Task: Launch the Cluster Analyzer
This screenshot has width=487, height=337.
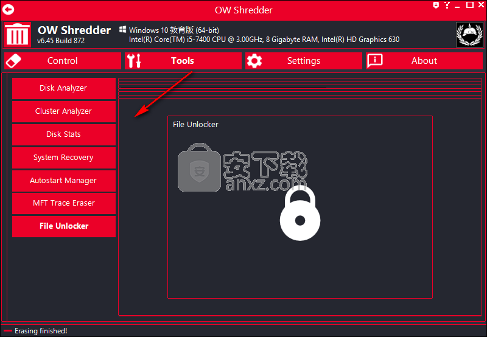Action: pos(64,111)
